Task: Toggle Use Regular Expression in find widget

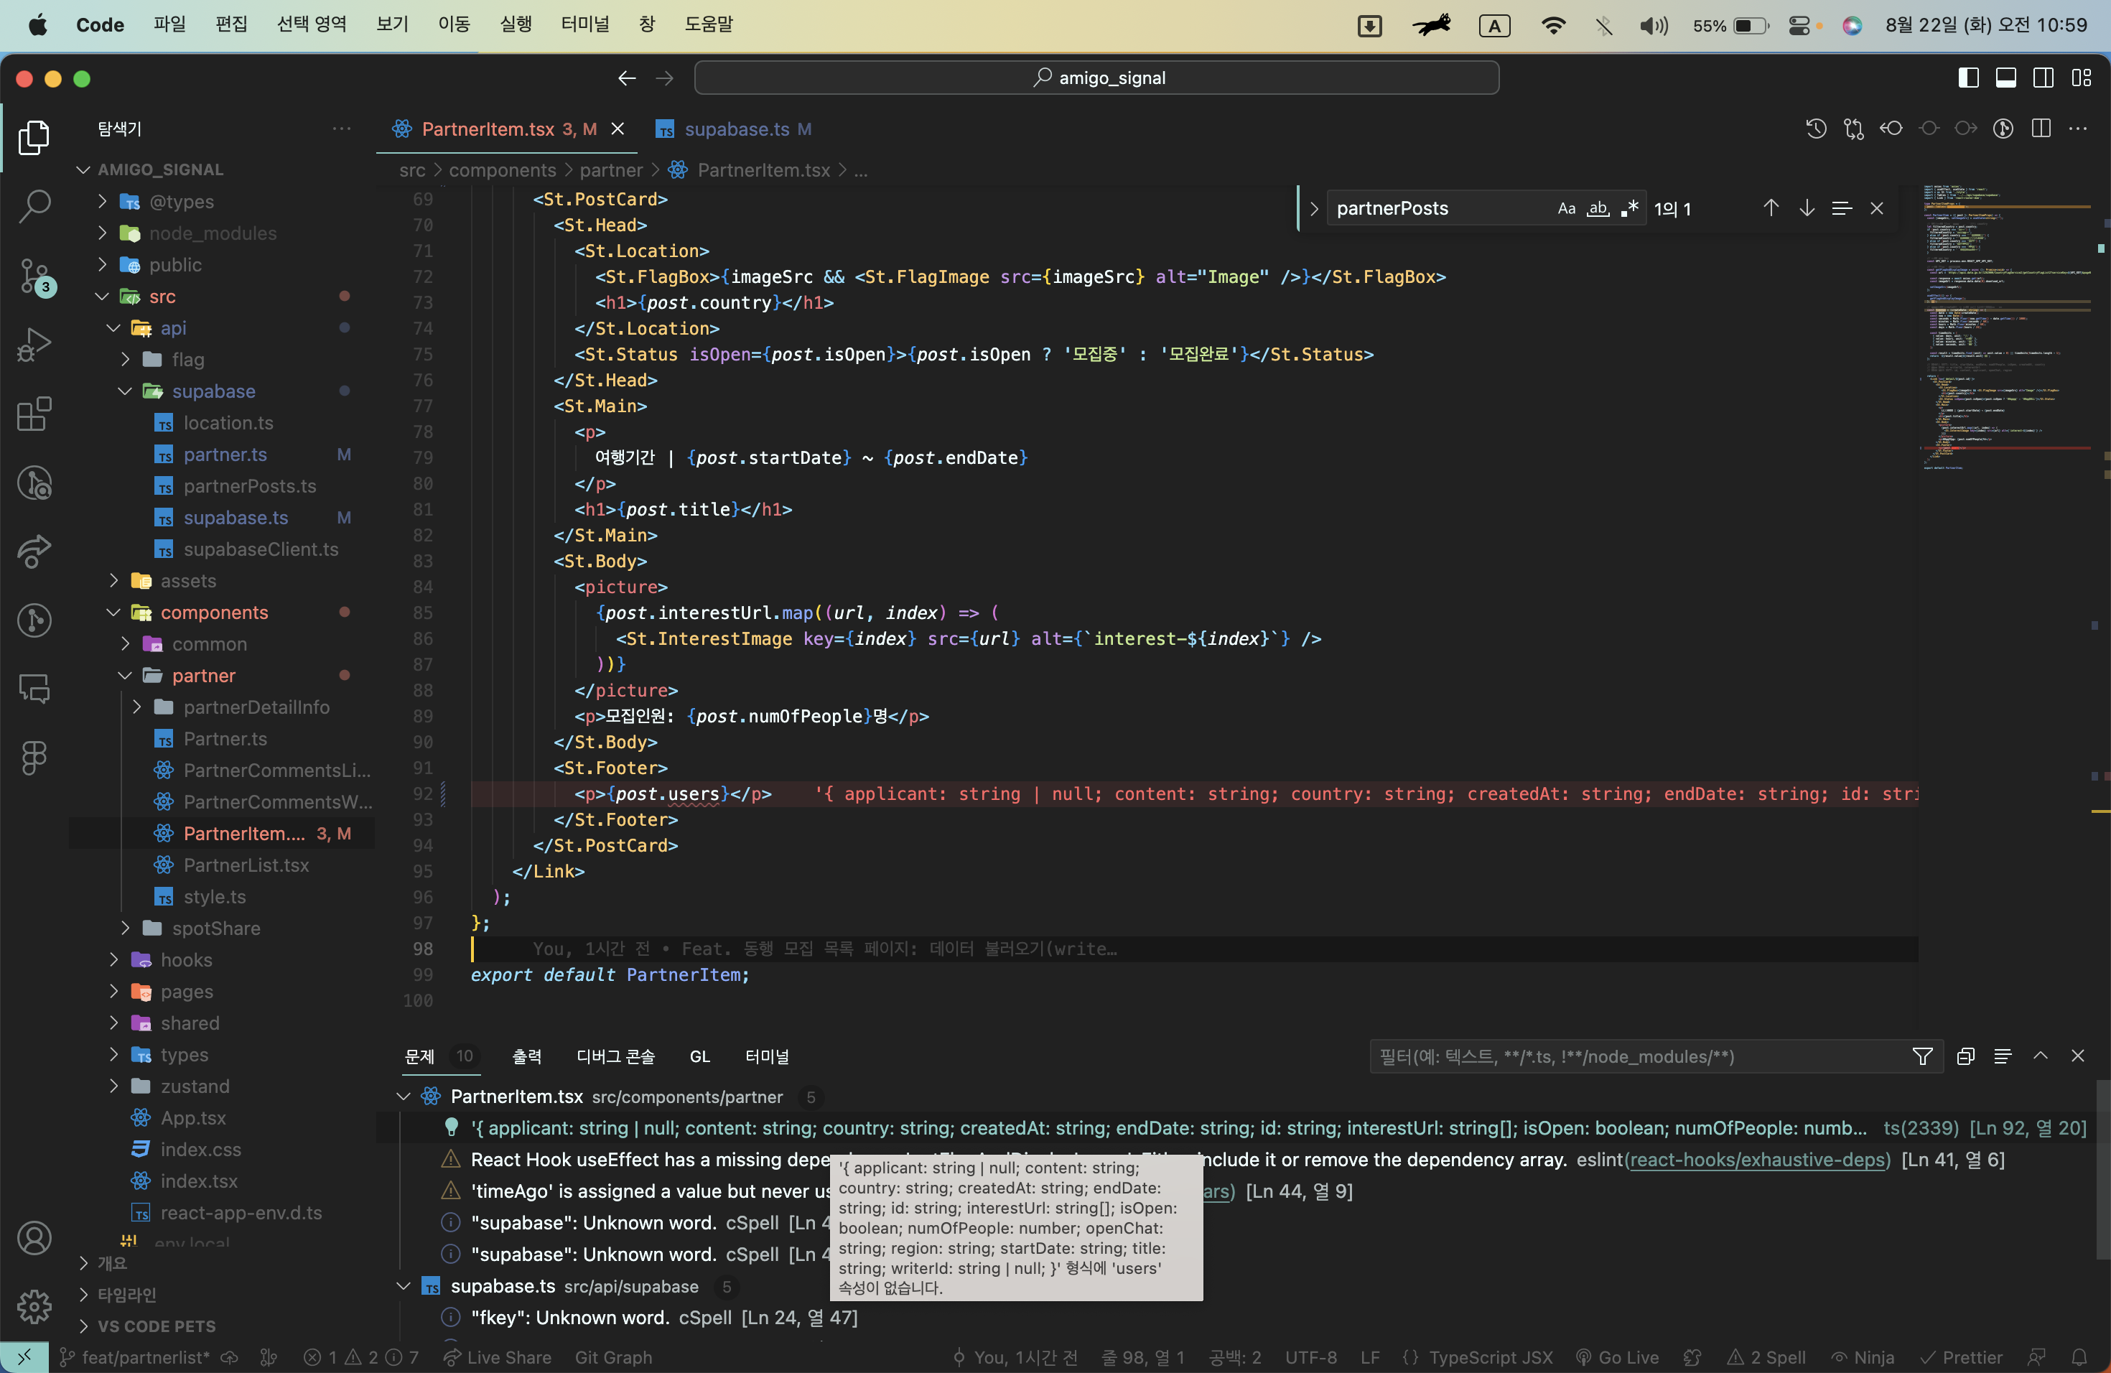Action: 1628,208
